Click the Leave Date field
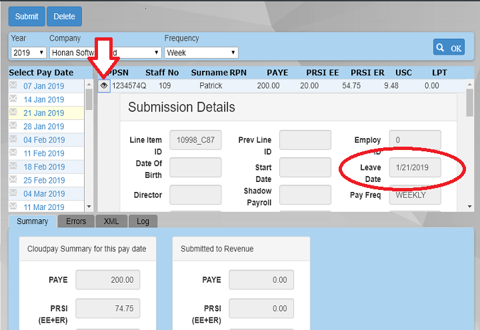Image resolution: width=480 pixels, height=330 pixels. pyautogui.click(x=415, y=168)
